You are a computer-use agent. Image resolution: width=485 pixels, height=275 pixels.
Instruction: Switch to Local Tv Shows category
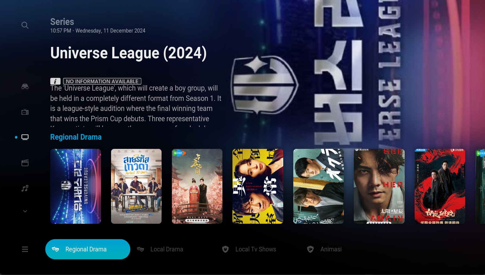[249, 249]
